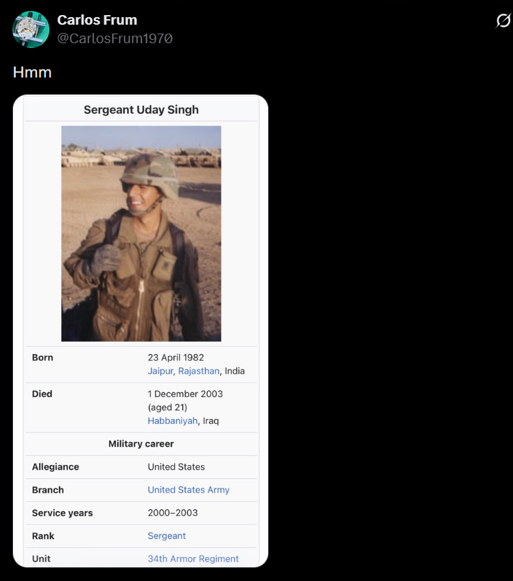Open @CarlosFrum1970 handle link
Viewport: 513px width, 581px height.
click(x=115, y=38)
